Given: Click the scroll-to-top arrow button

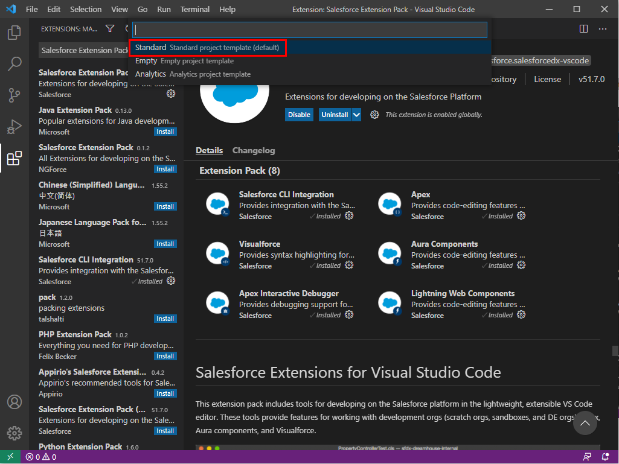Looking at the screenshot, I should coord(585,423).
